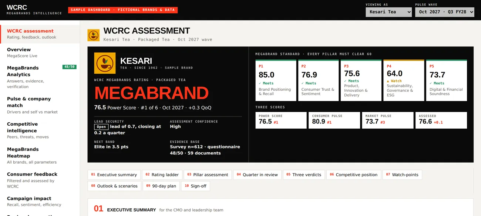Click the P1 Brand Positioning & Recall card
This screenshot has width=481, height=216.
pos(276,80)
